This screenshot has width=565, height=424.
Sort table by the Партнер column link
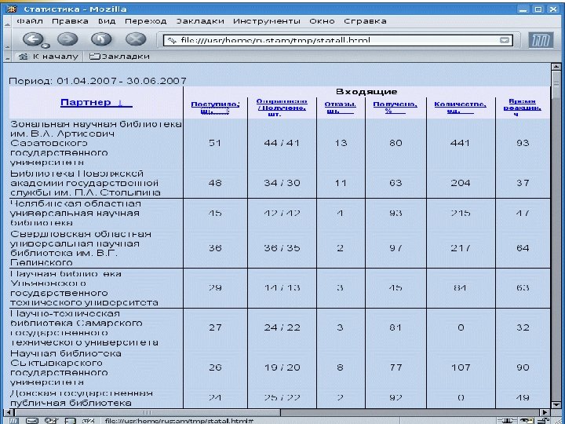pos(97,102)
